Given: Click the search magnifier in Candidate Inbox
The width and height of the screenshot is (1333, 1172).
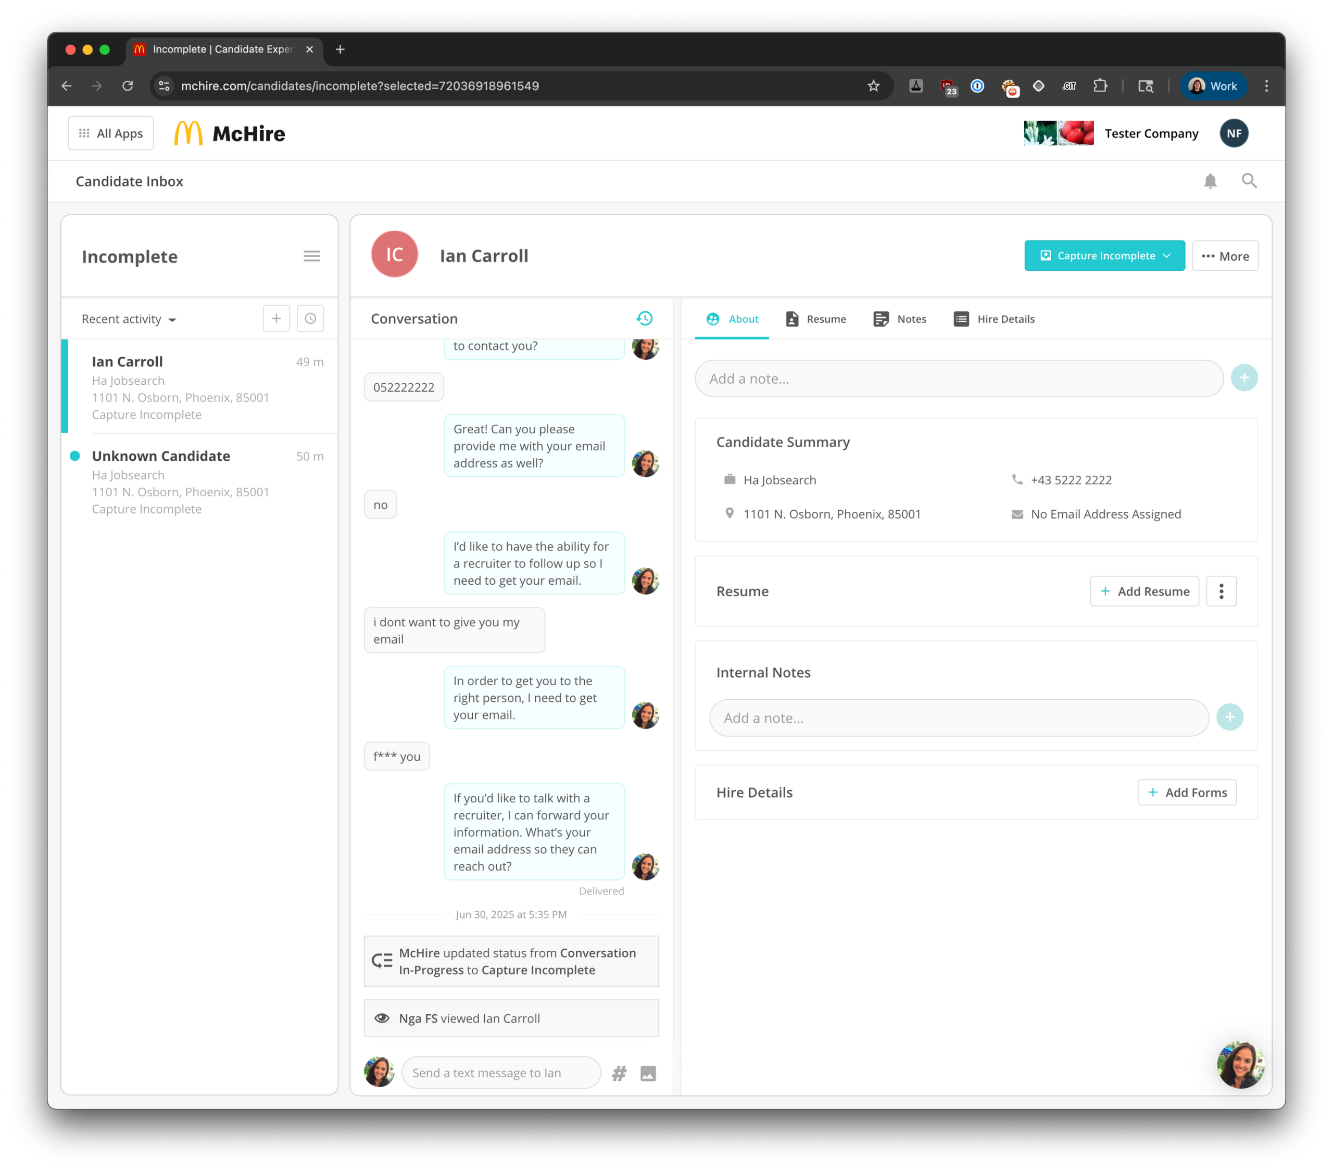Looking at the screenshot, I should click(1249, 181).
